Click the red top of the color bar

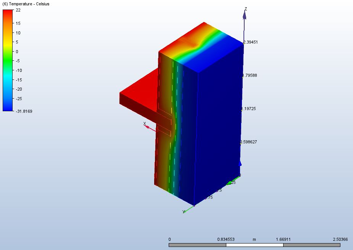click(8, 13)
